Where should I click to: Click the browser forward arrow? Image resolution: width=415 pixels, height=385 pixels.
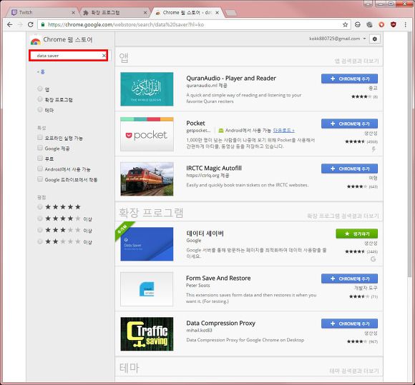(20, 24)
